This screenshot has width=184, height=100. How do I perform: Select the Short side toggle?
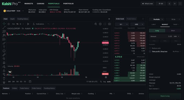(173, 31)
